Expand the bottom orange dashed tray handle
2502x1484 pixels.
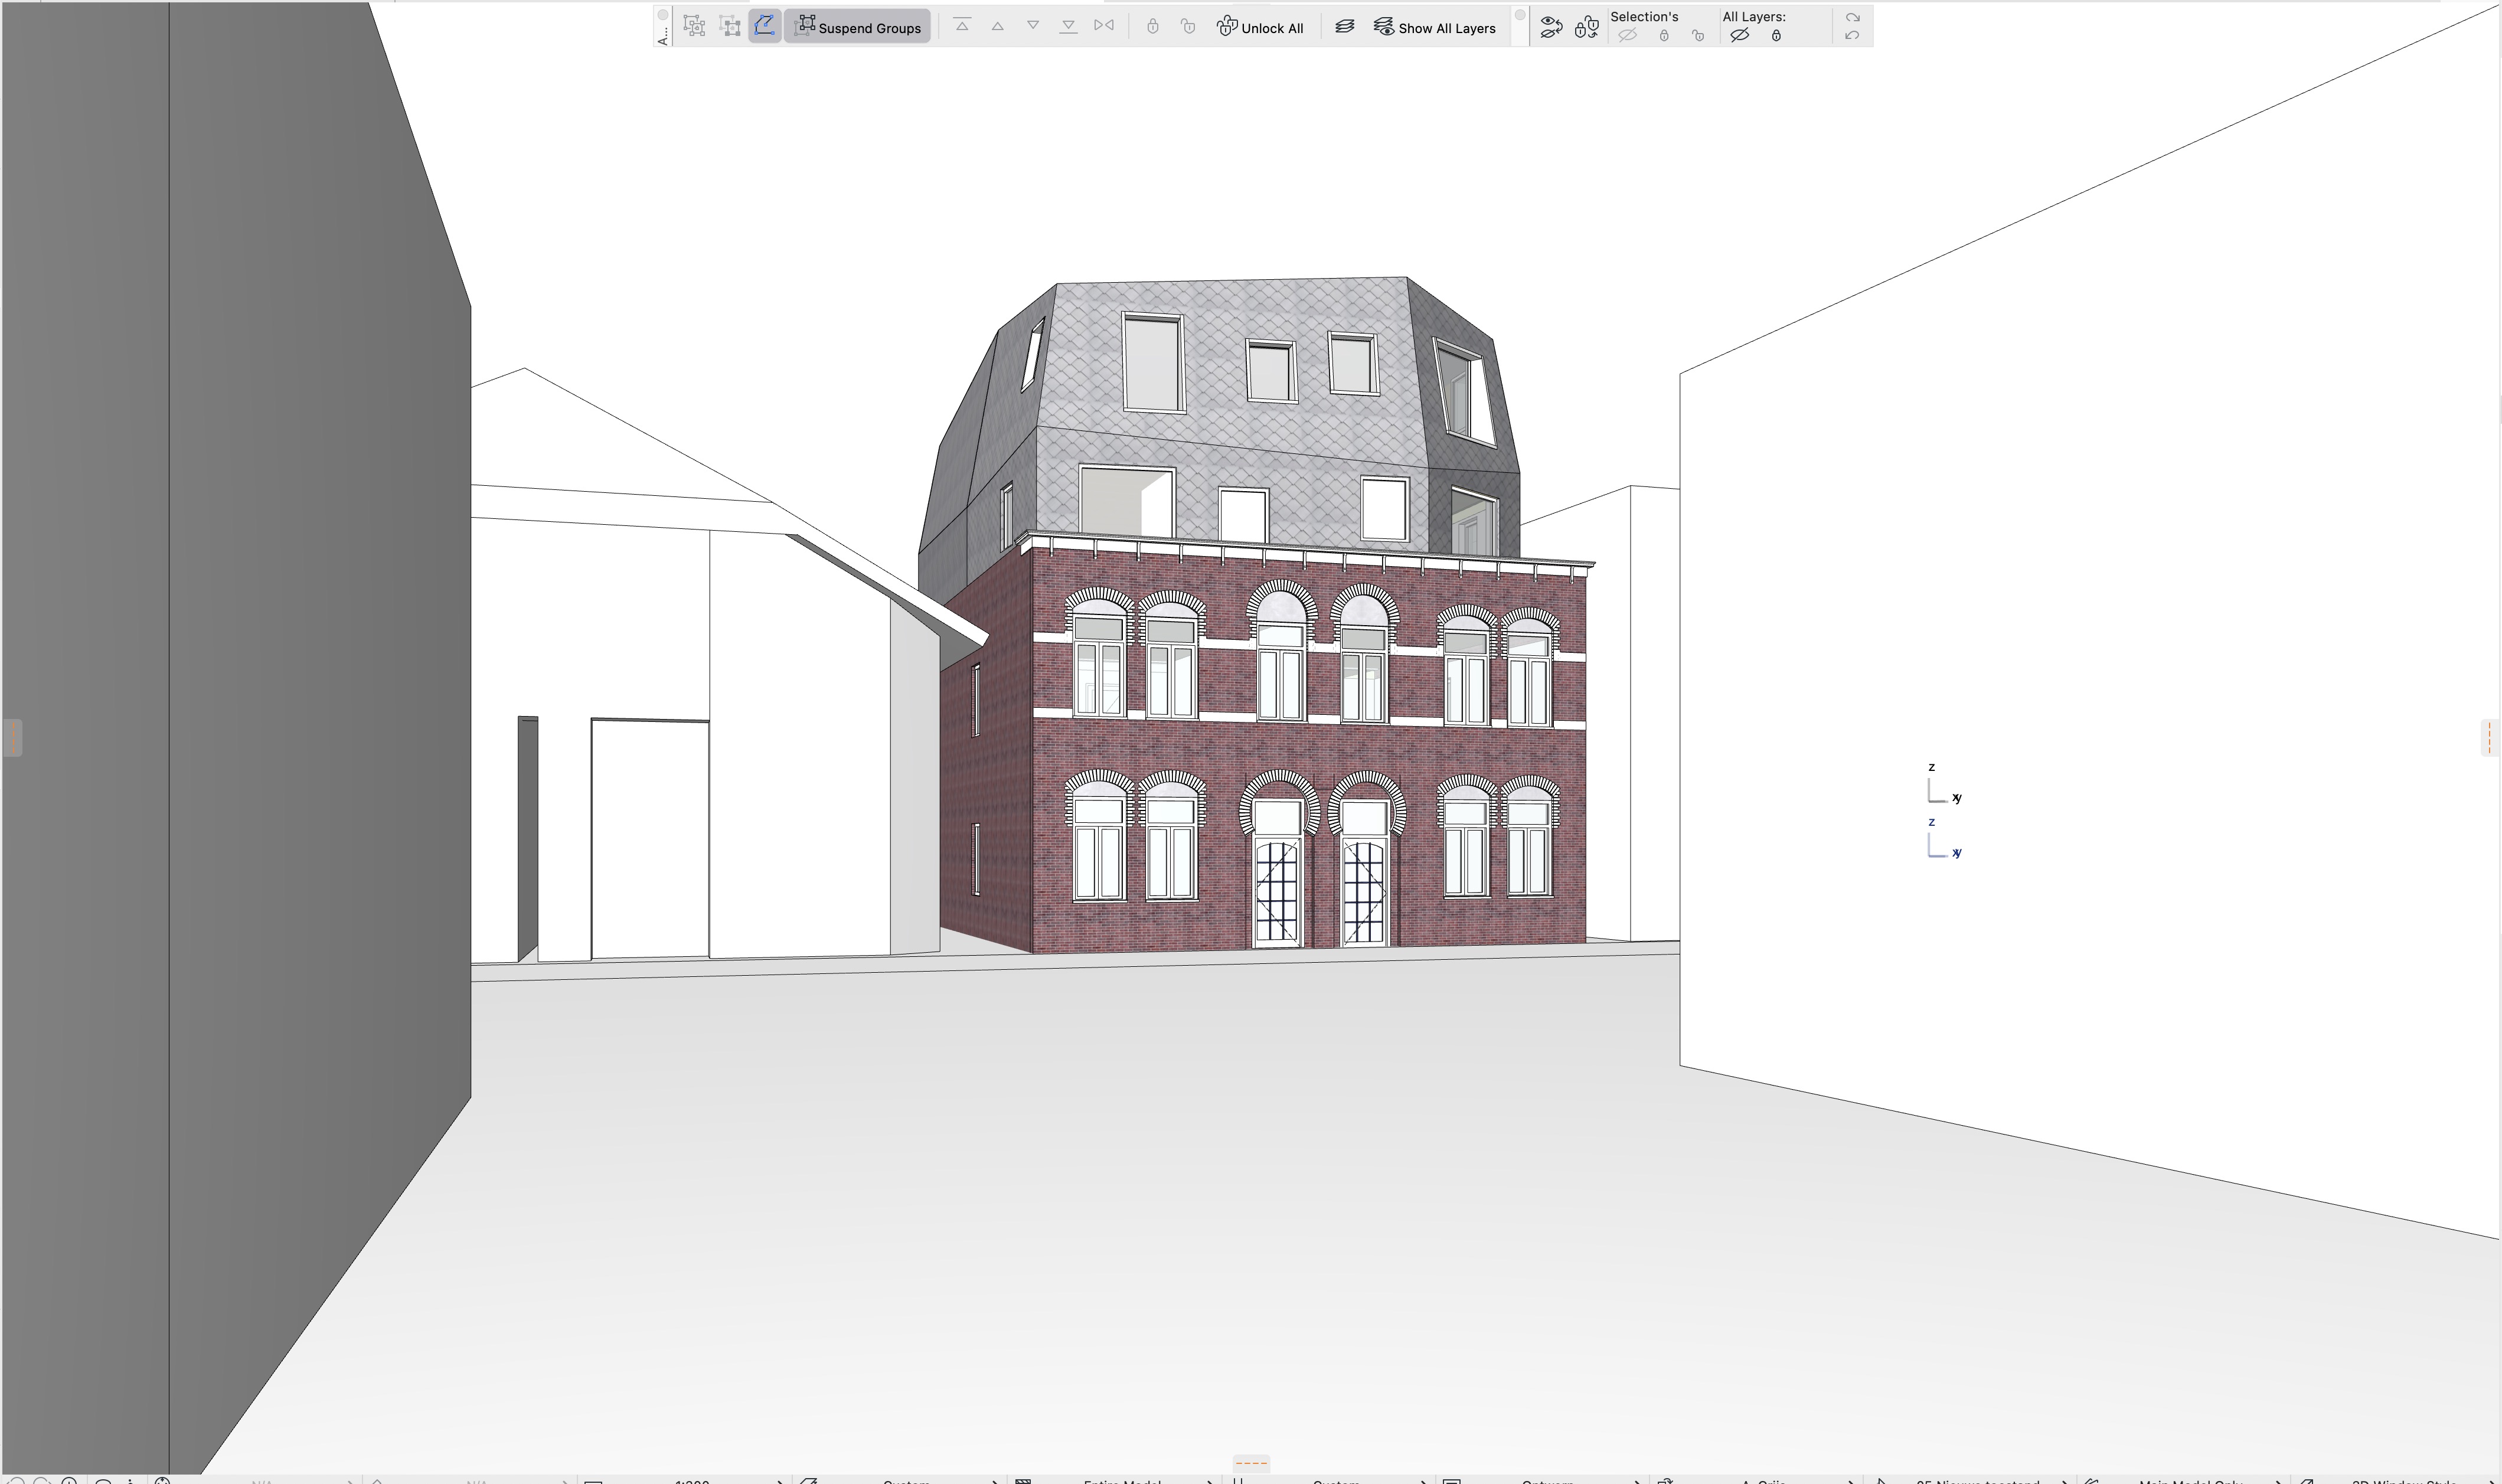point(1250,1463)
